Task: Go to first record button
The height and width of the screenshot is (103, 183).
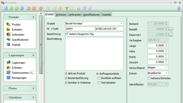Action: [x=6, y=8]
